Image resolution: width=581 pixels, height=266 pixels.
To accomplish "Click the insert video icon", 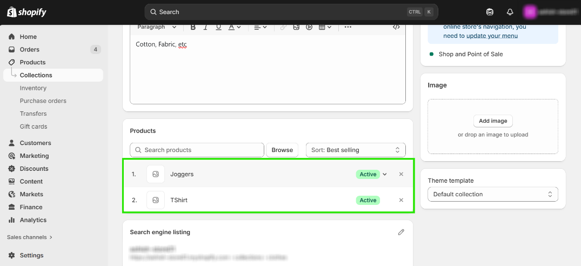I will (x=309, y=27).
